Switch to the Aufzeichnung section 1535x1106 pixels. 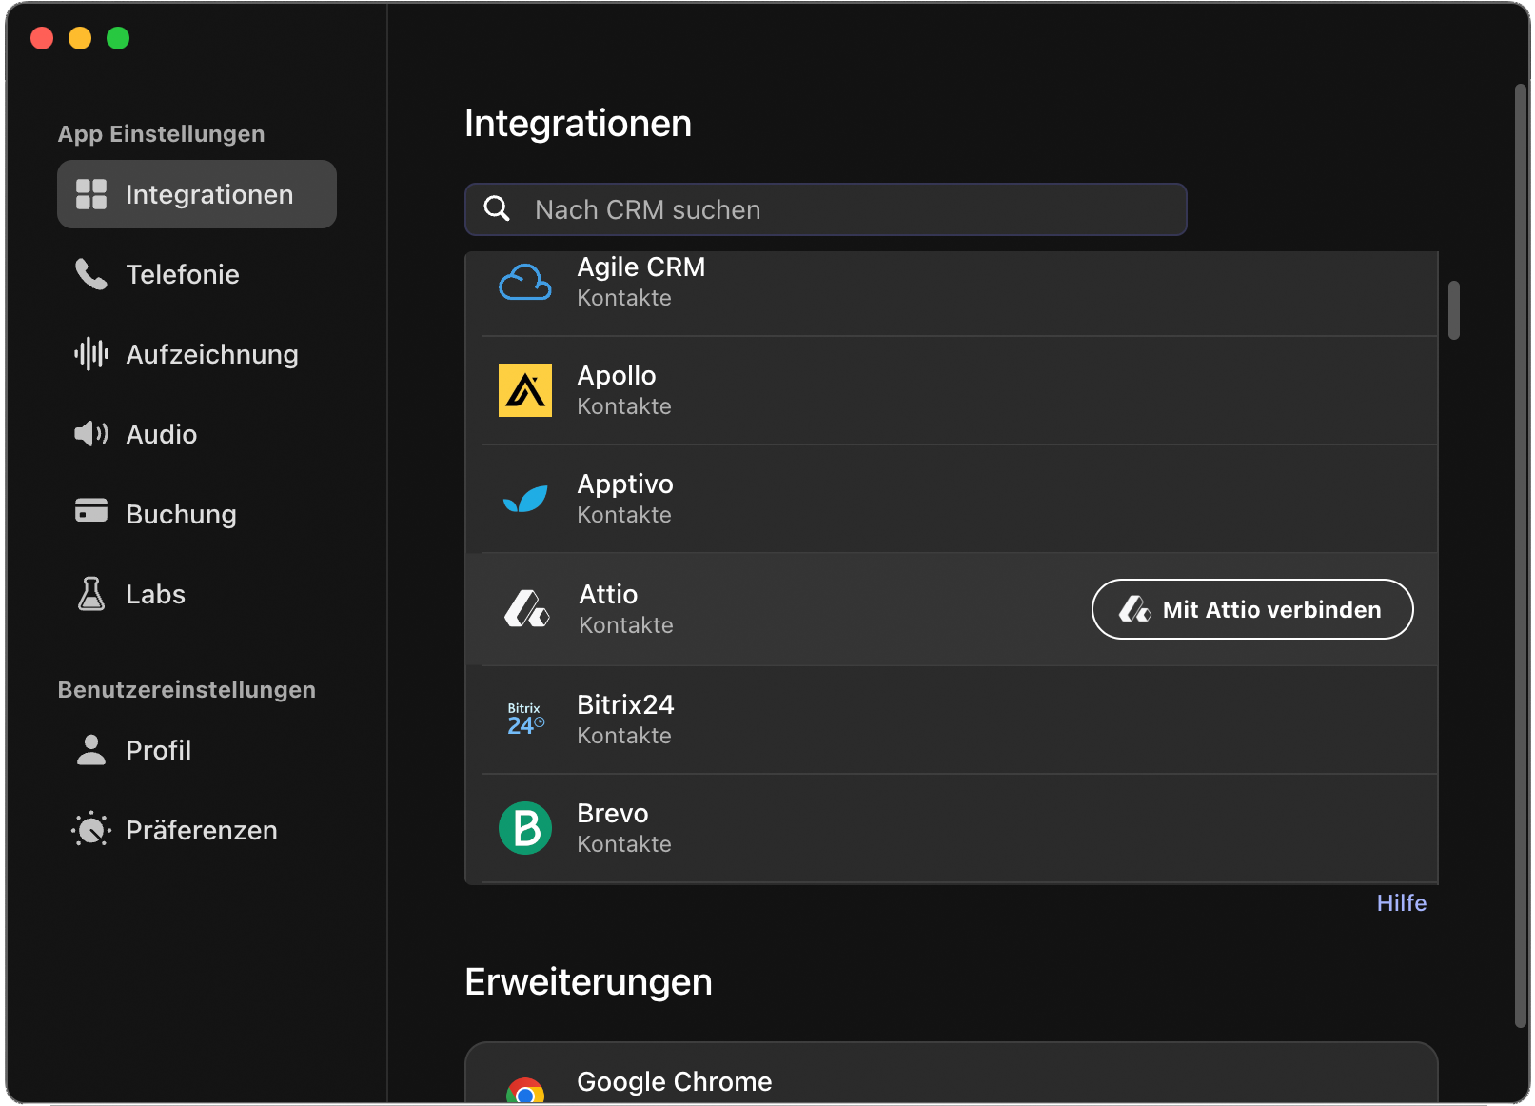tap(197, 354)
